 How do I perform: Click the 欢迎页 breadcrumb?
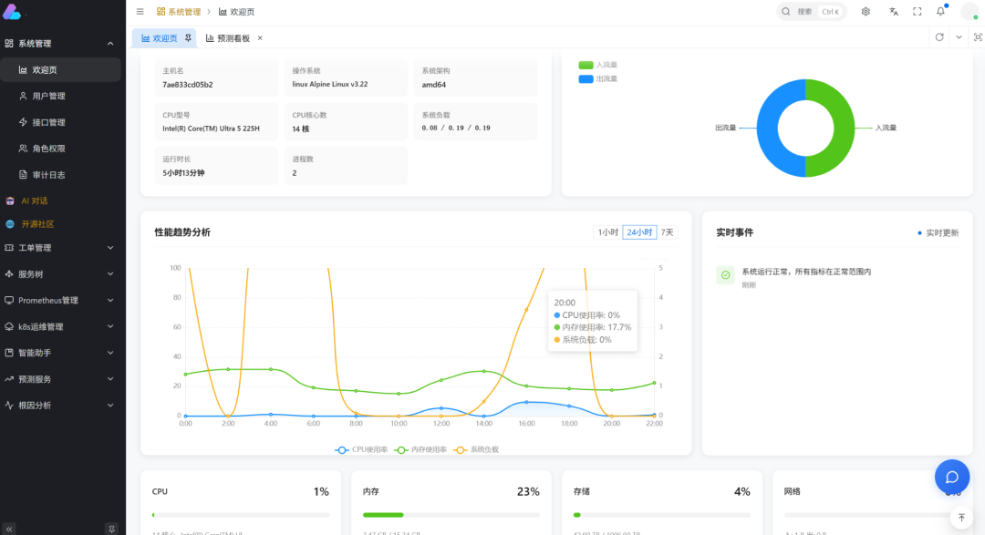[x=237, y=11]
